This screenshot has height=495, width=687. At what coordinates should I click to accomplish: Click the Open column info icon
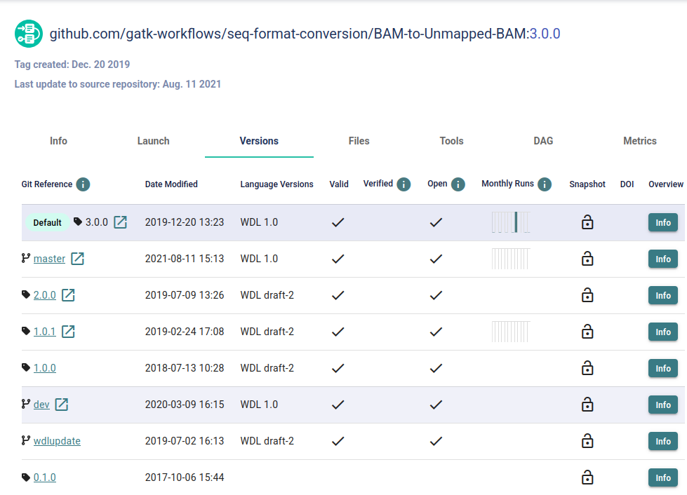457,184
